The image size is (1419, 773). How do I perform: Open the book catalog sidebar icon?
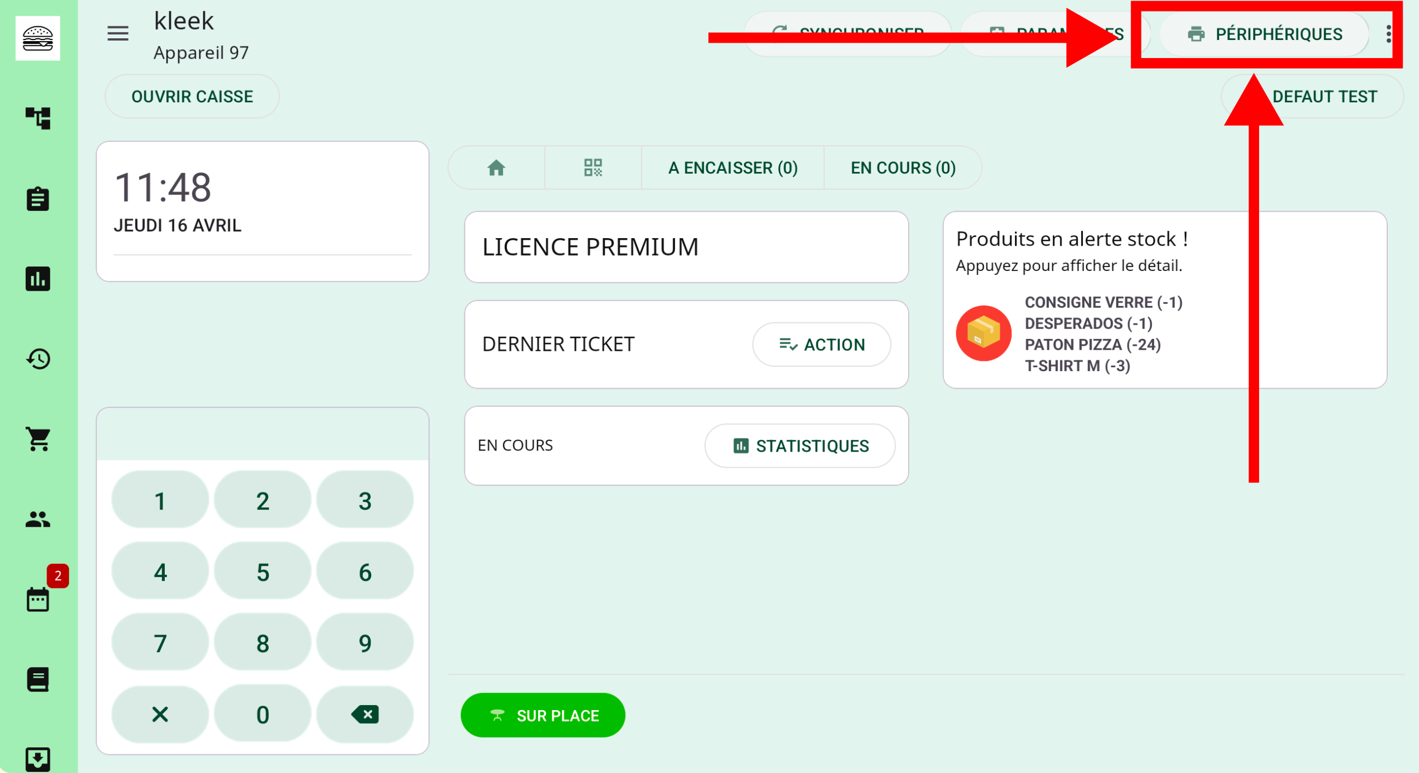(37, 679)
